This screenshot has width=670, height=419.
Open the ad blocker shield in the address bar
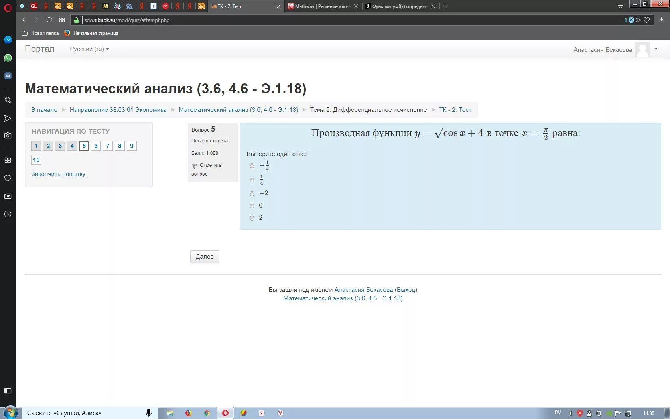[x=631, y=20]
